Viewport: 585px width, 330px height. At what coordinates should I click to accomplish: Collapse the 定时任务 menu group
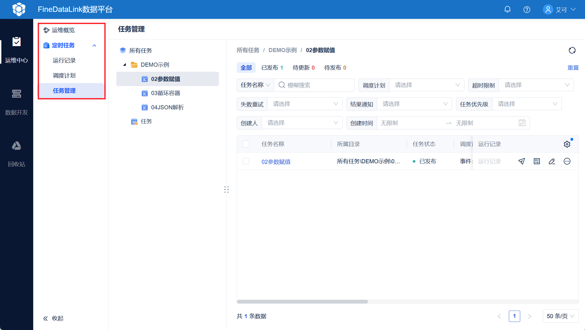click(x=94, y=45)
